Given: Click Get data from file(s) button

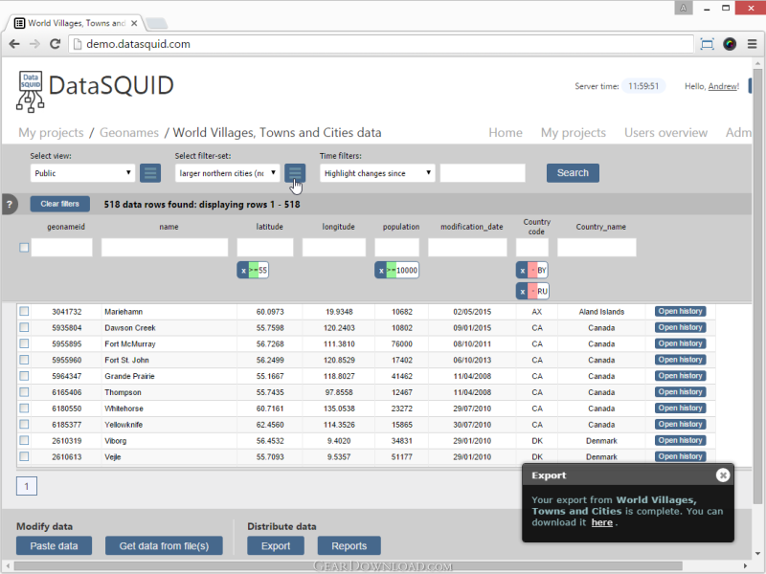Looking at the screenshot, I should pos(164,545).
